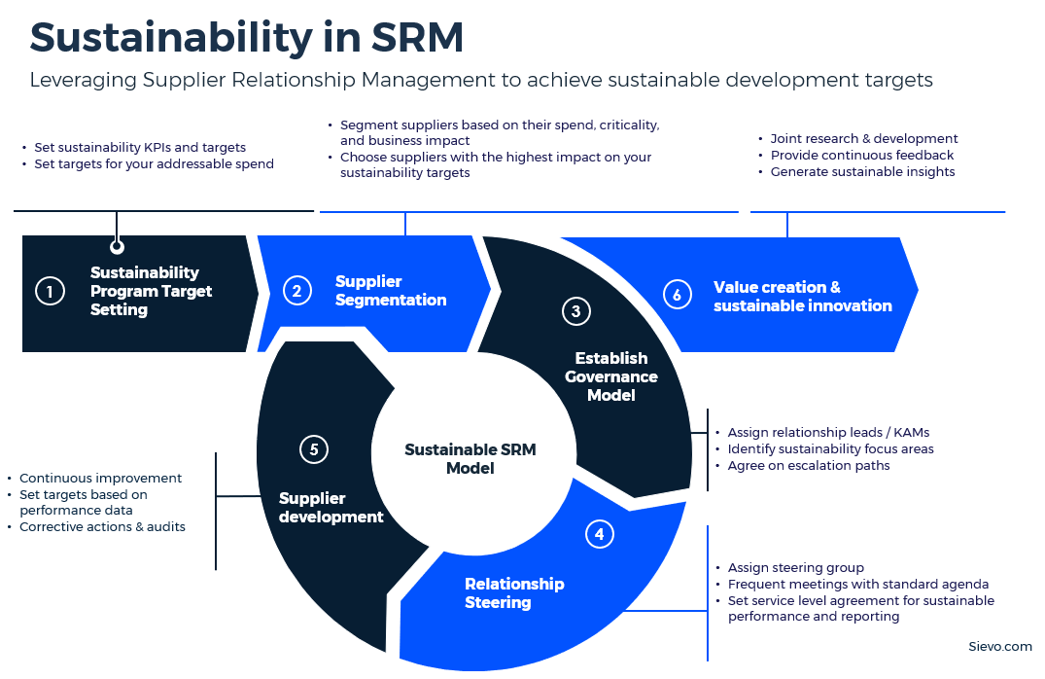
Task: Select the Supplier Segmentation label
Action: pos(391,291)
